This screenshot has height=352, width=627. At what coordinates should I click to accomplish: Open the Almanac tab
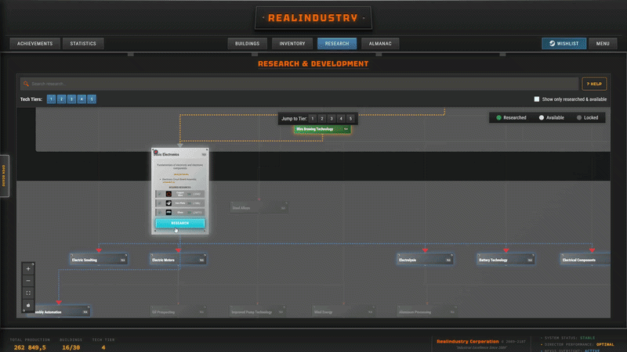[x=380, y=44]
